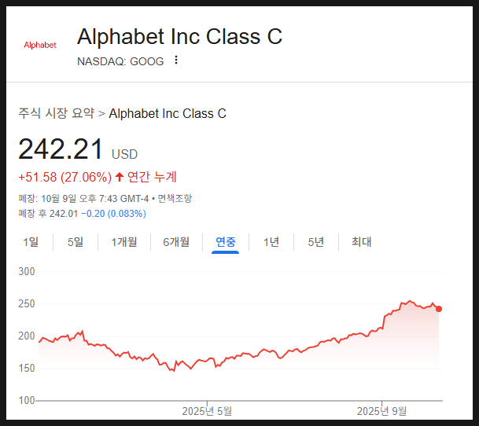Select the 5일 time range tab
The image size is (479, 426).
pos(76,242)
